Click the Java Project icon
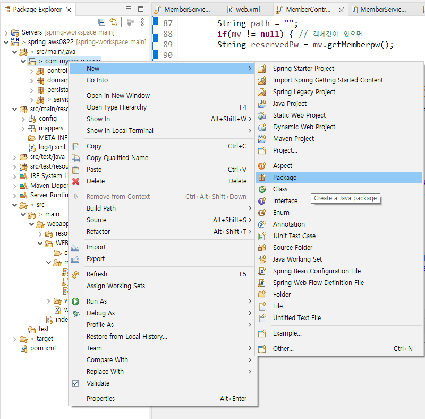This screenshot has width=425, height=419. click(262, 104)
